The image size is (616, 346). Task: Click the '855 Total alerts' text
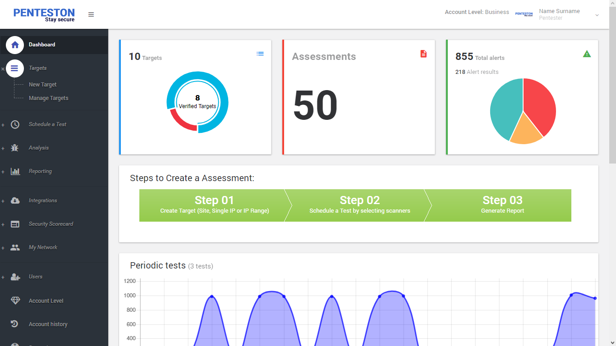coord(480,57)
